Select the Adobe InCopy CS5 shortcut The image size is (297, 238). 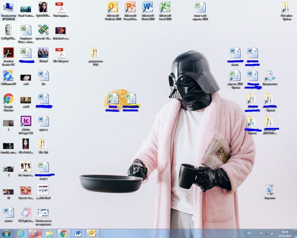[26, 125]
